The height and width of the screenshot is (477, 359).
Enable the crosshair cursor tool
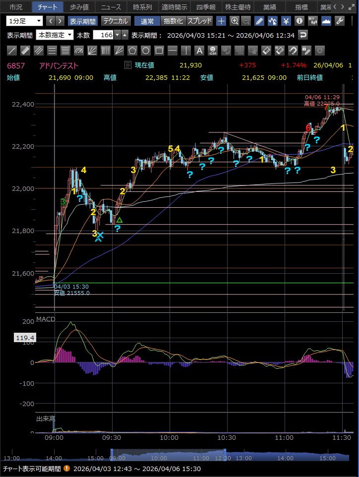221,21
